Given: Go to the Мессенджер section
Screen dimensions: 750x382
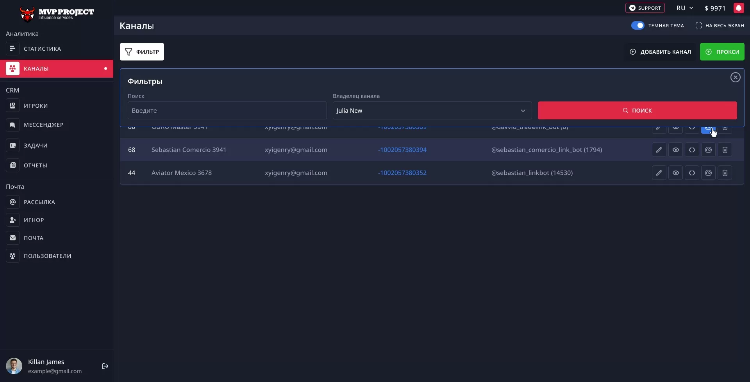Looking at the screenshot, I should (43, 125).
